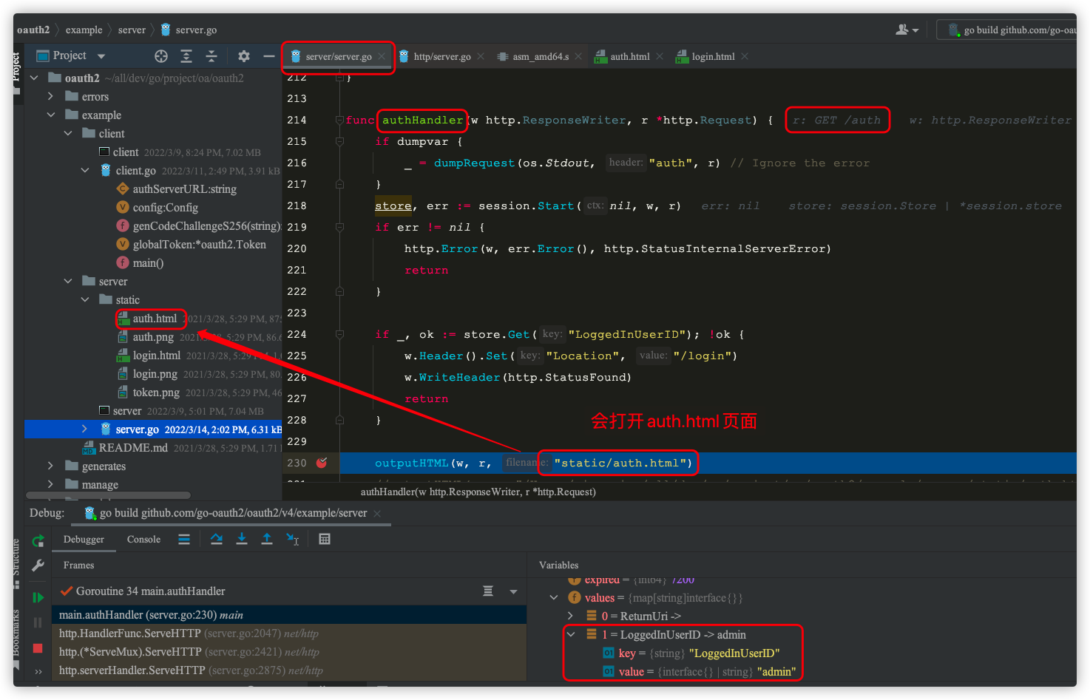Collapse the 1 = LoggedInUserID variable node
Screen dimensions: 1090x700
tap(571, 634)
